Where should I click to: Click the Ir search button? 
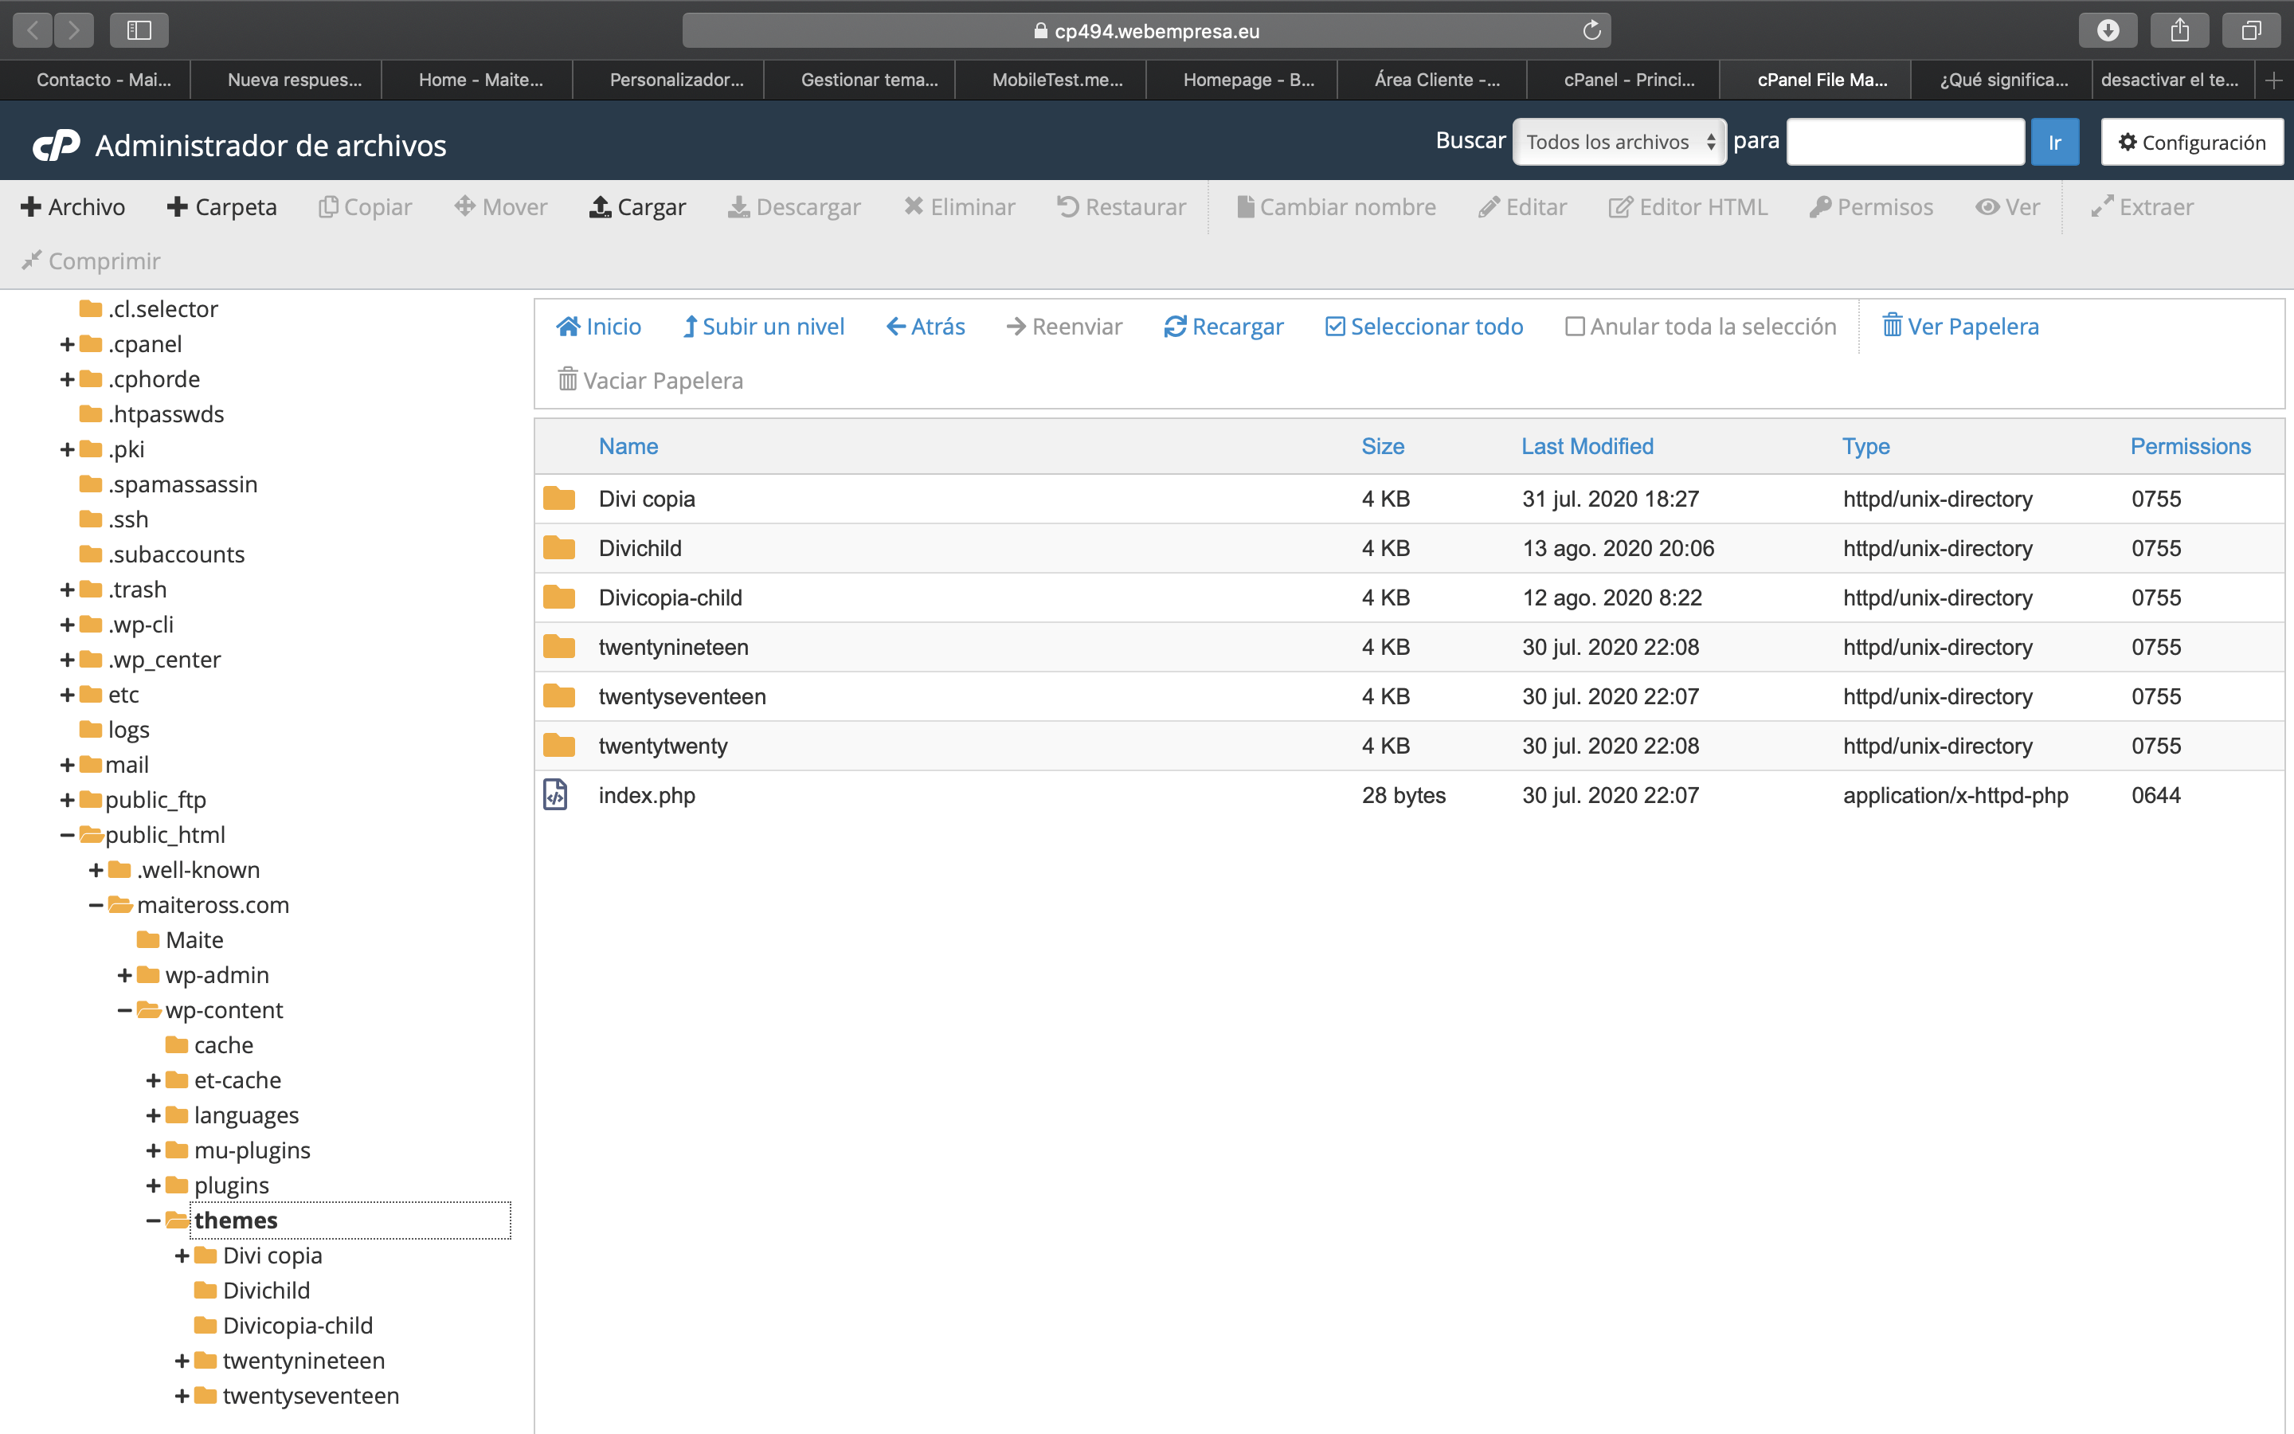[x=2054, y=141]
